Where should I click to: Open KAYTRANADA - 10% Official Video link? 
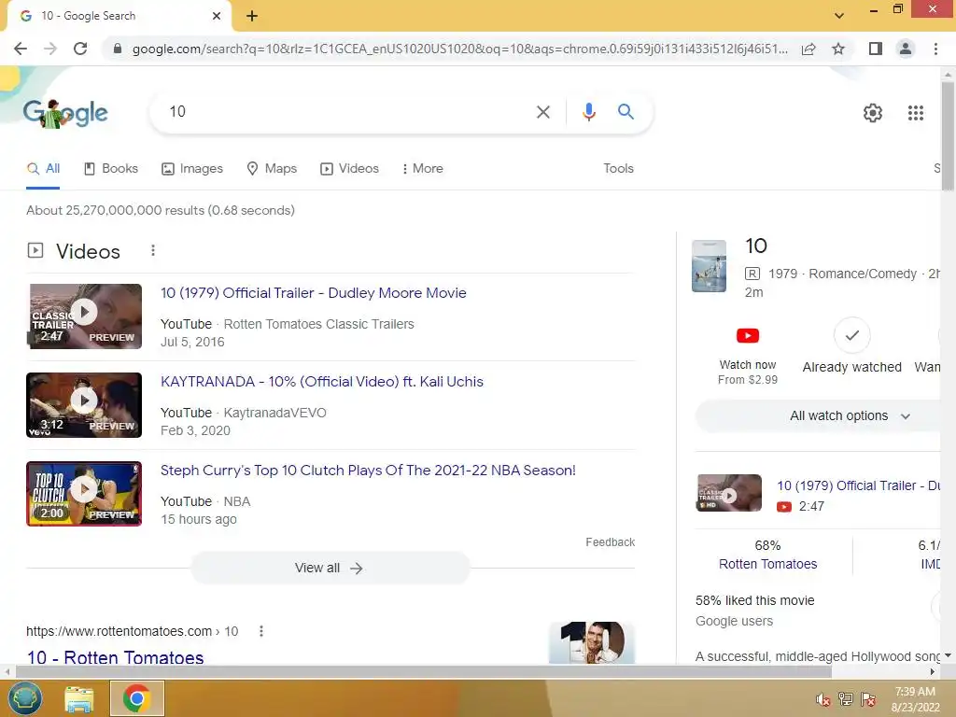coord(322,382)
